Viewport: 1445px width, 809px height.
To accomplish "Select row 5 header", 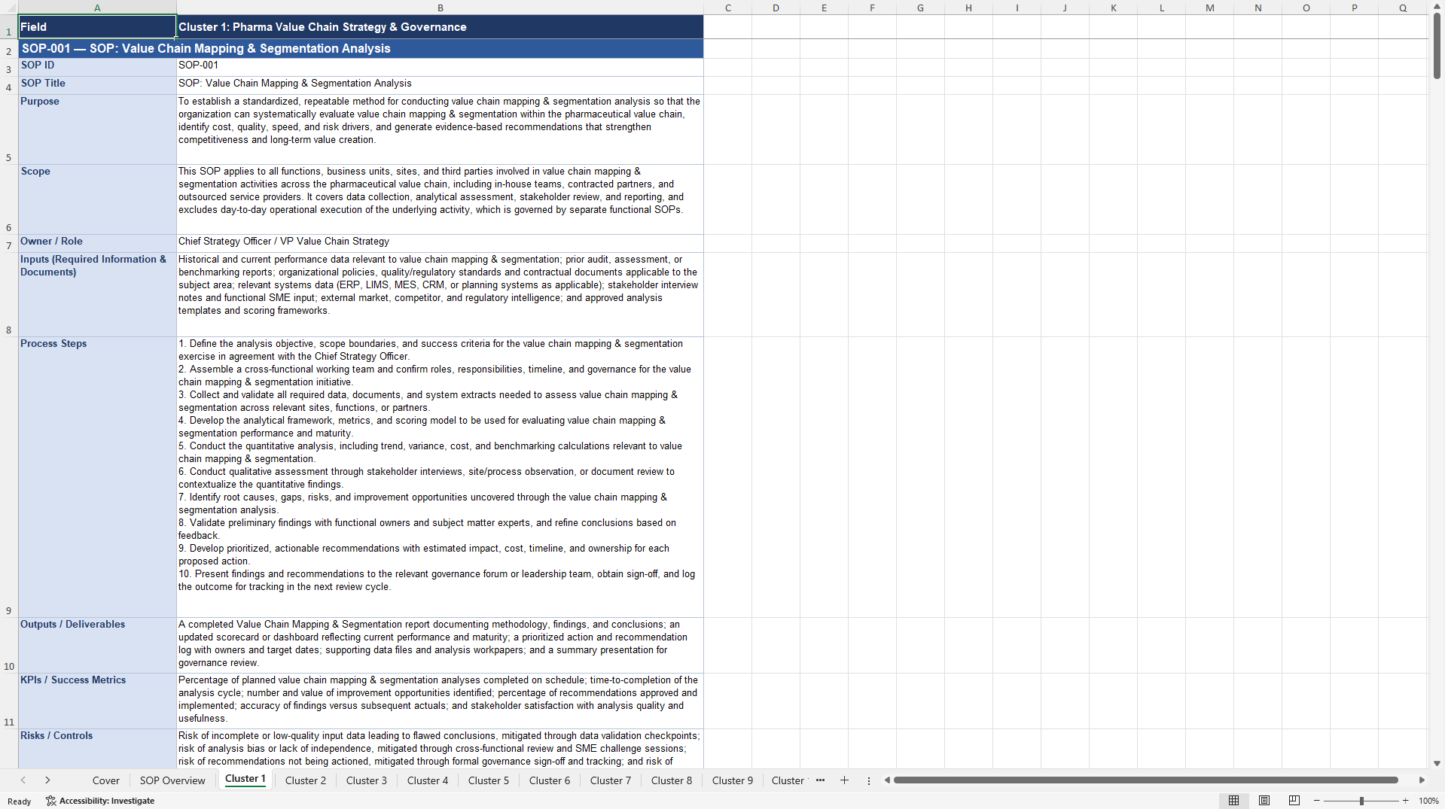I will [9, 129].
